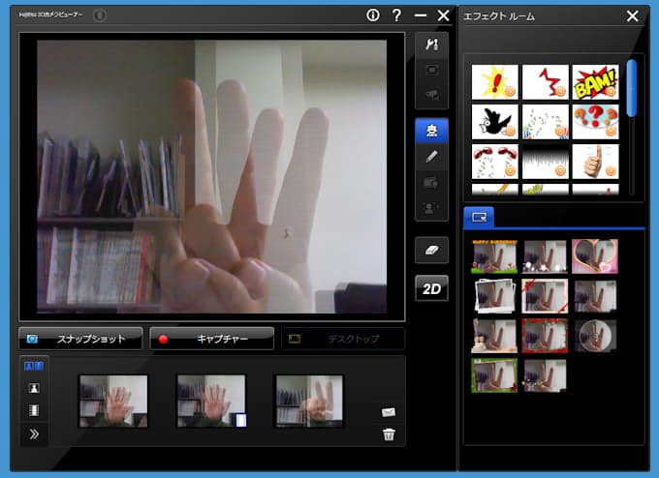659x478 pixels.
Task: Delete with the trash can icon
Action: (389, 434)
